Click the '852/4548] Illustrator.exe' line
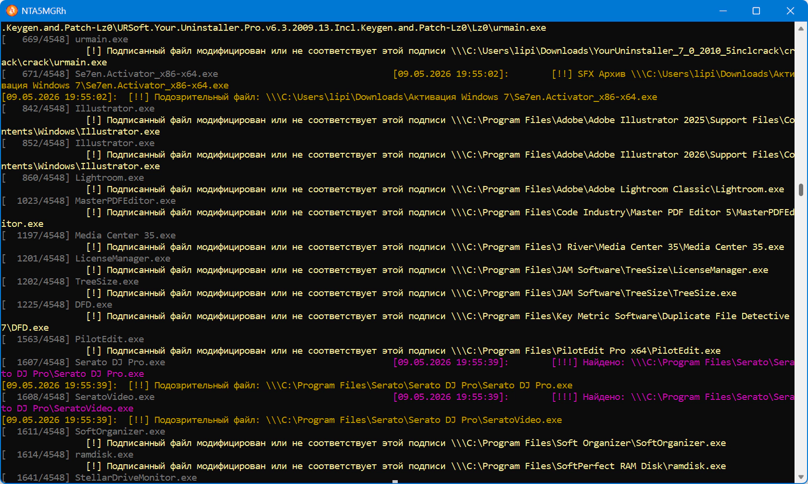Screen dimensions: 808x484 tap(78, 143)
